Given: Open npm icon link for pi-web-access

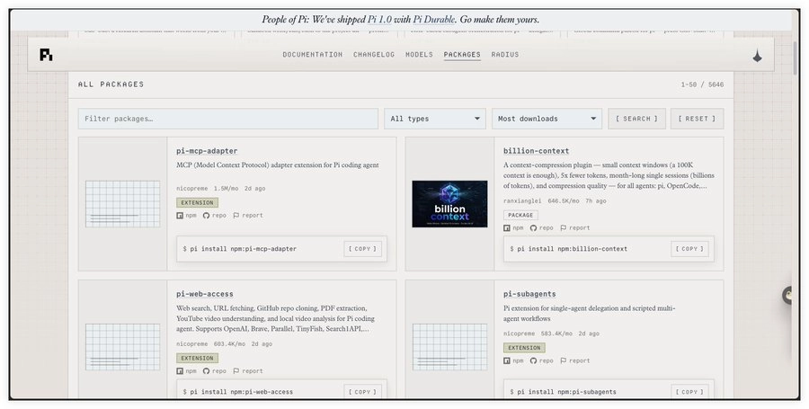Looking at the screenshot, I should 180,371.
